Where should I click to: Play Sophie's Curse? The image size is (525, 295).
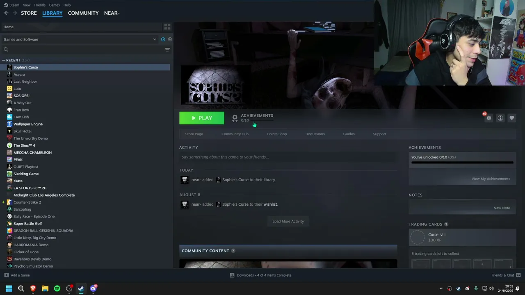tap(202, 118)
